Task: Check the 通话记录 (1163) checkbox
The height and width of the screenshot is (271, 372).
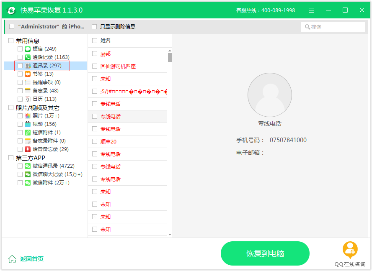Action: point(20,57)
